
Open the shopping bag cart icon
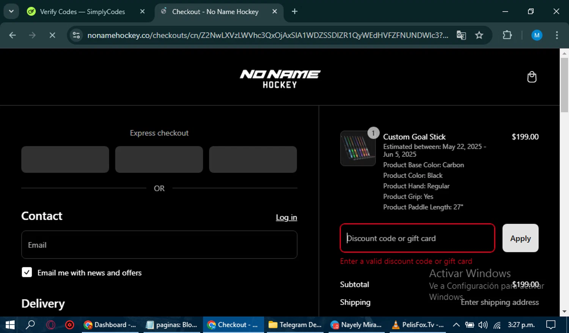(532, 77)
